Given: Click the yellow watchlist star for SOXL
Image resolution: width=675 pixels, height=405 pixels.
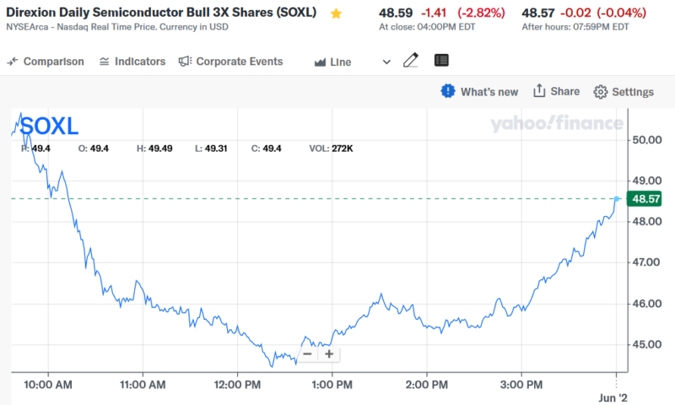Looking at the screenshot, I should 337,13.
